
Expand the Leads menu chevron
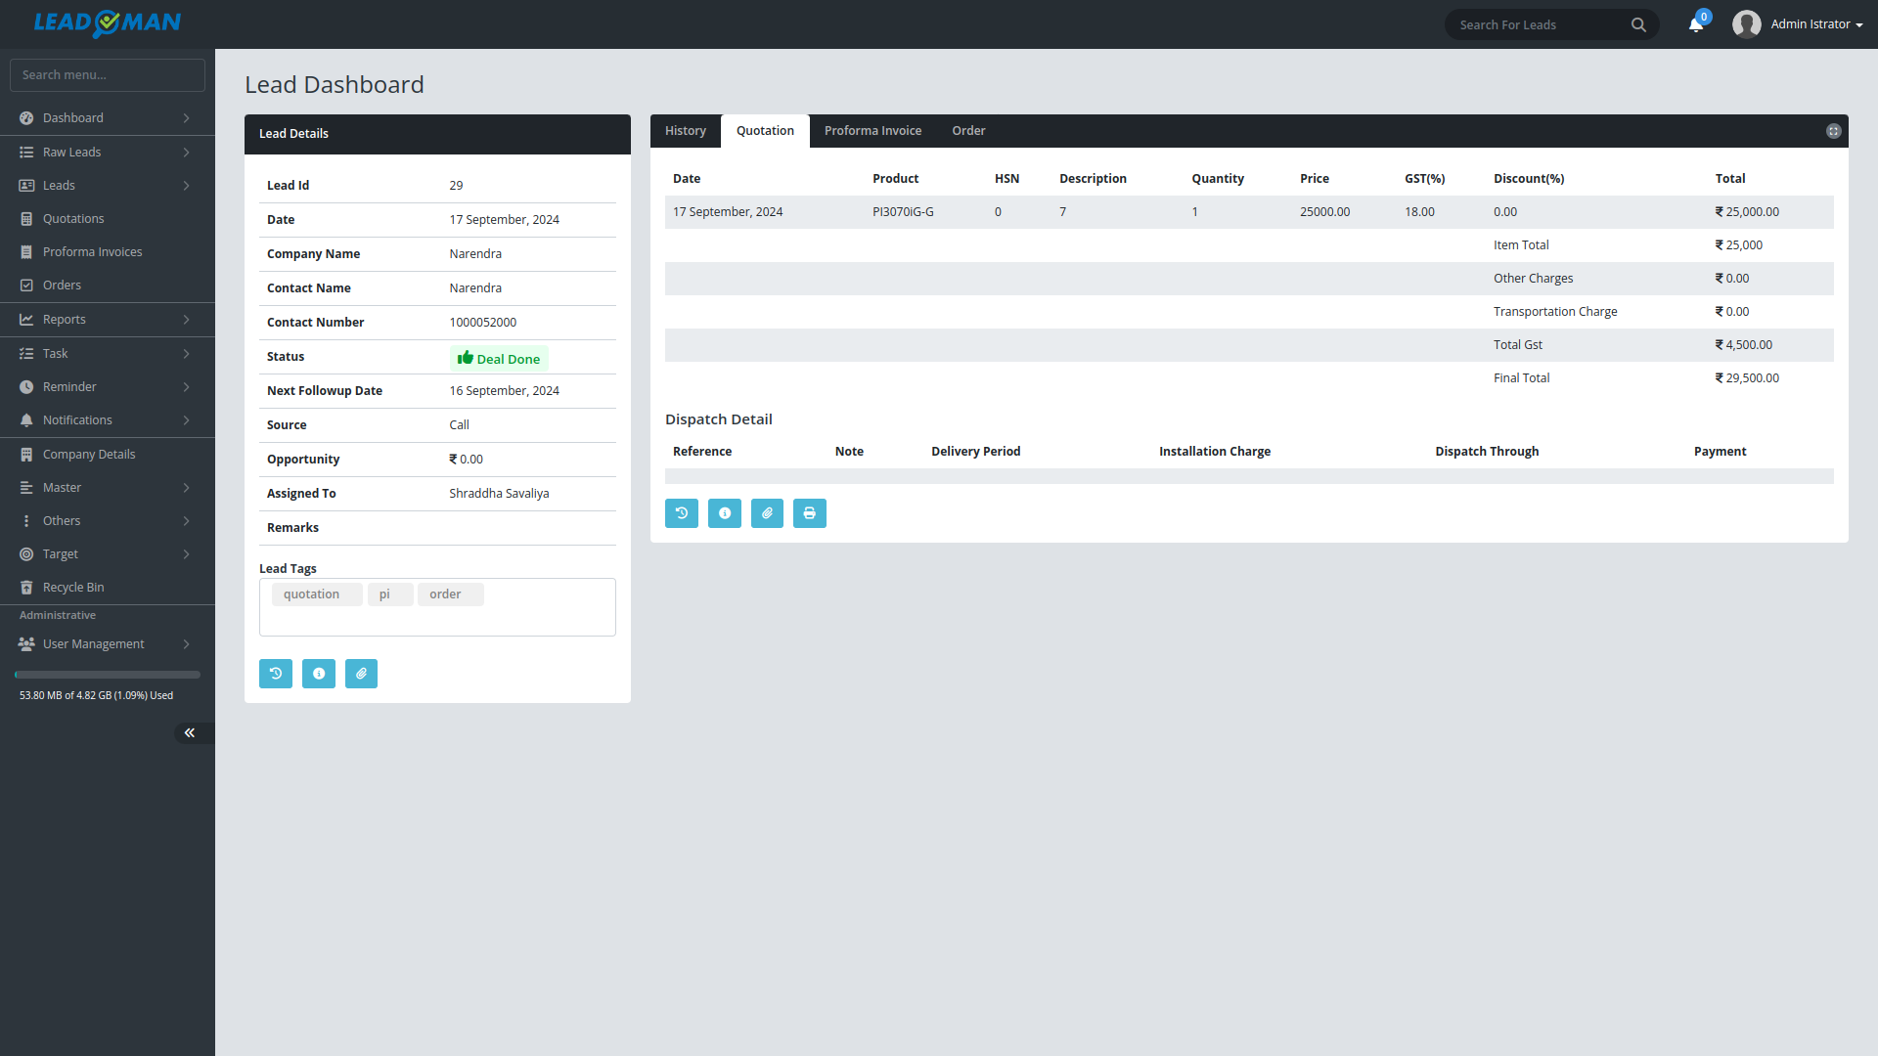(x=186, y=186)
